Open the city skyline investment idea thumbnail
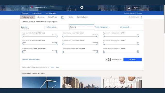 coord(82,82)
